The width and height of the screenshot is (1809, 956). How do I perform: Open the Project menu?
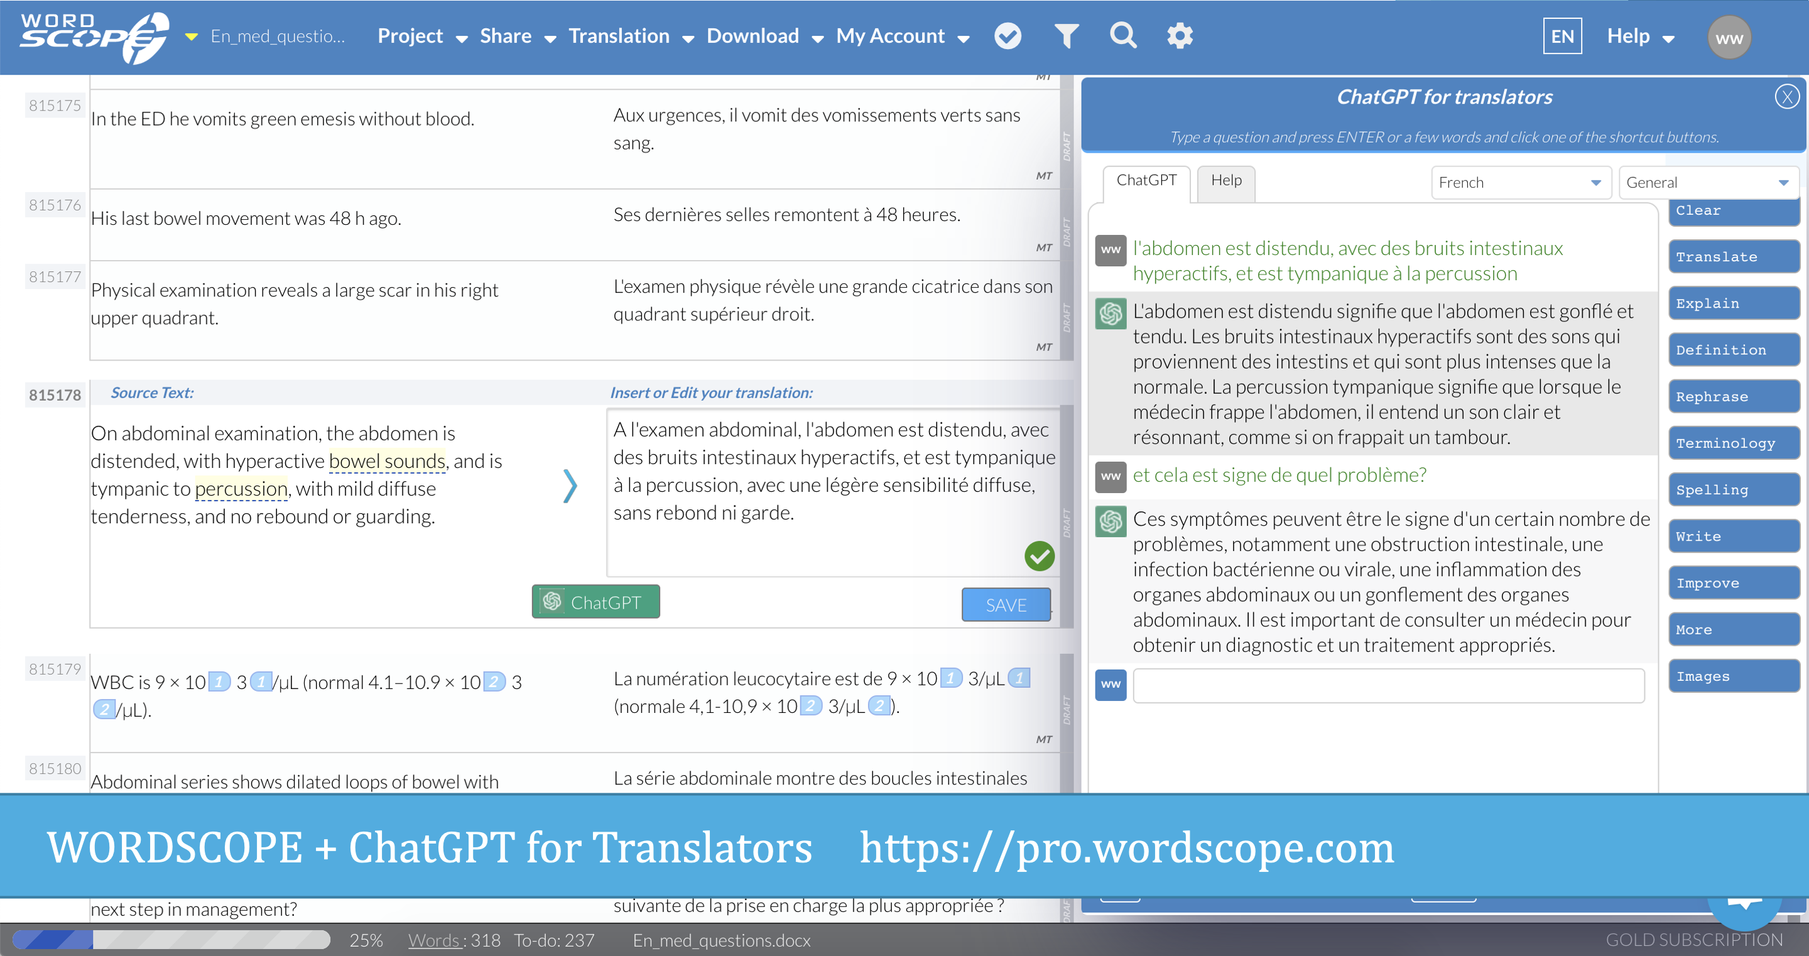(422, 36)
